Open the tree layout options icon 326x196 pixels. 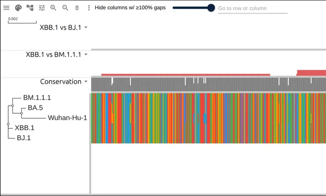[x=30, y=8]
